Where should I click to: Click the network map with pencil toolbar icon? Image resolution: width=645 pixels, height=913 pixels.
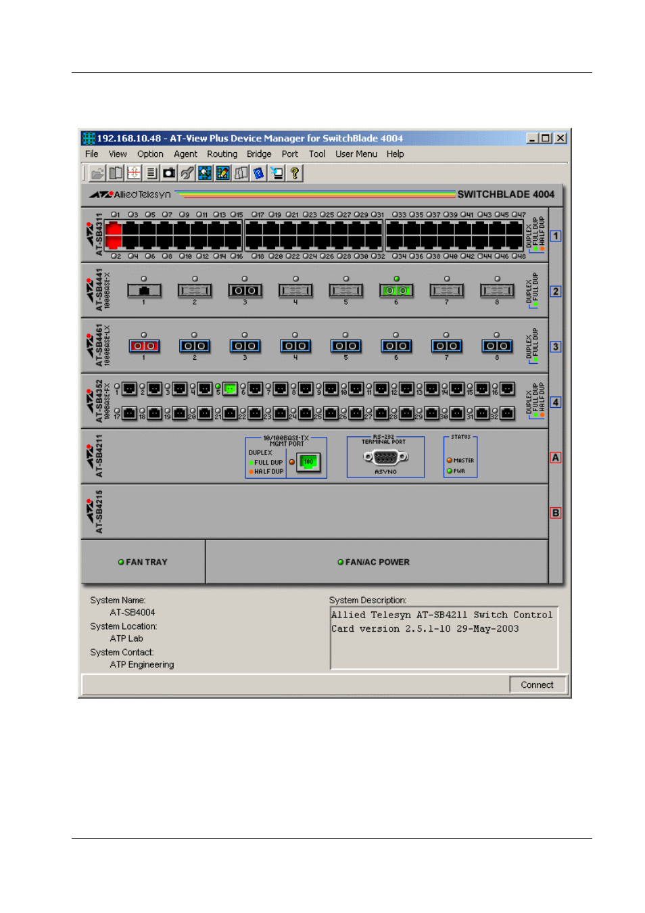point(222,173)
